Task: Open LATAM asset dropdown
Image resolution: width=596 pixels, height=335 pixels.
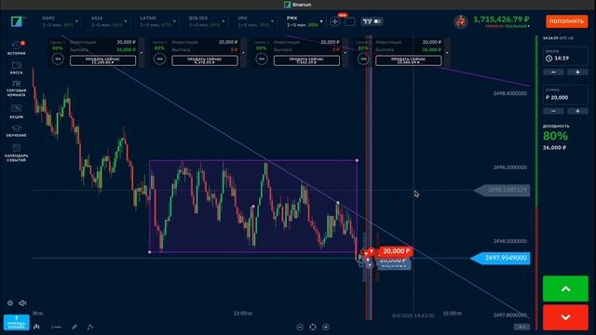Action: click(174, 21)
